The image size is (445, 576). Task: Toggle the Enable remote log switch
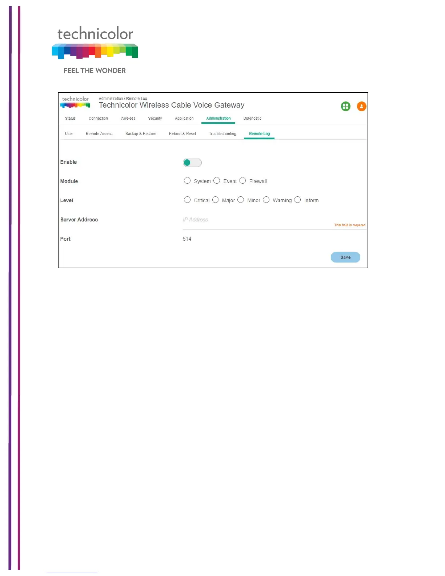(x=192, y=163)
